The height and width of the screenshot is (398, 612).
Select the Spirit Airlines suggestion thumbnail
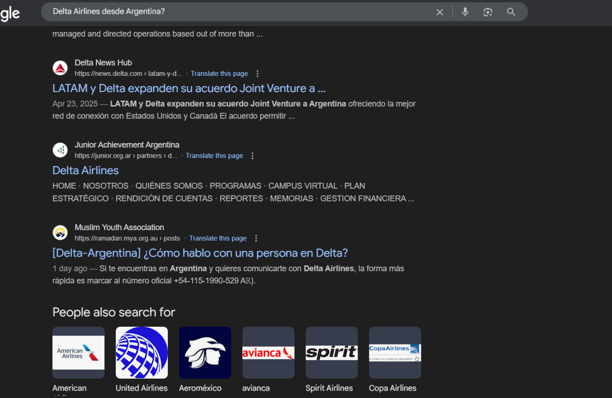pos(331,352)
